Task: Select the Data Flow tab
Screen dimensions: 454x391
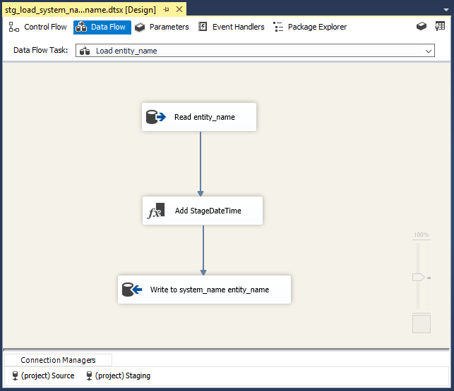Action: 102,27
